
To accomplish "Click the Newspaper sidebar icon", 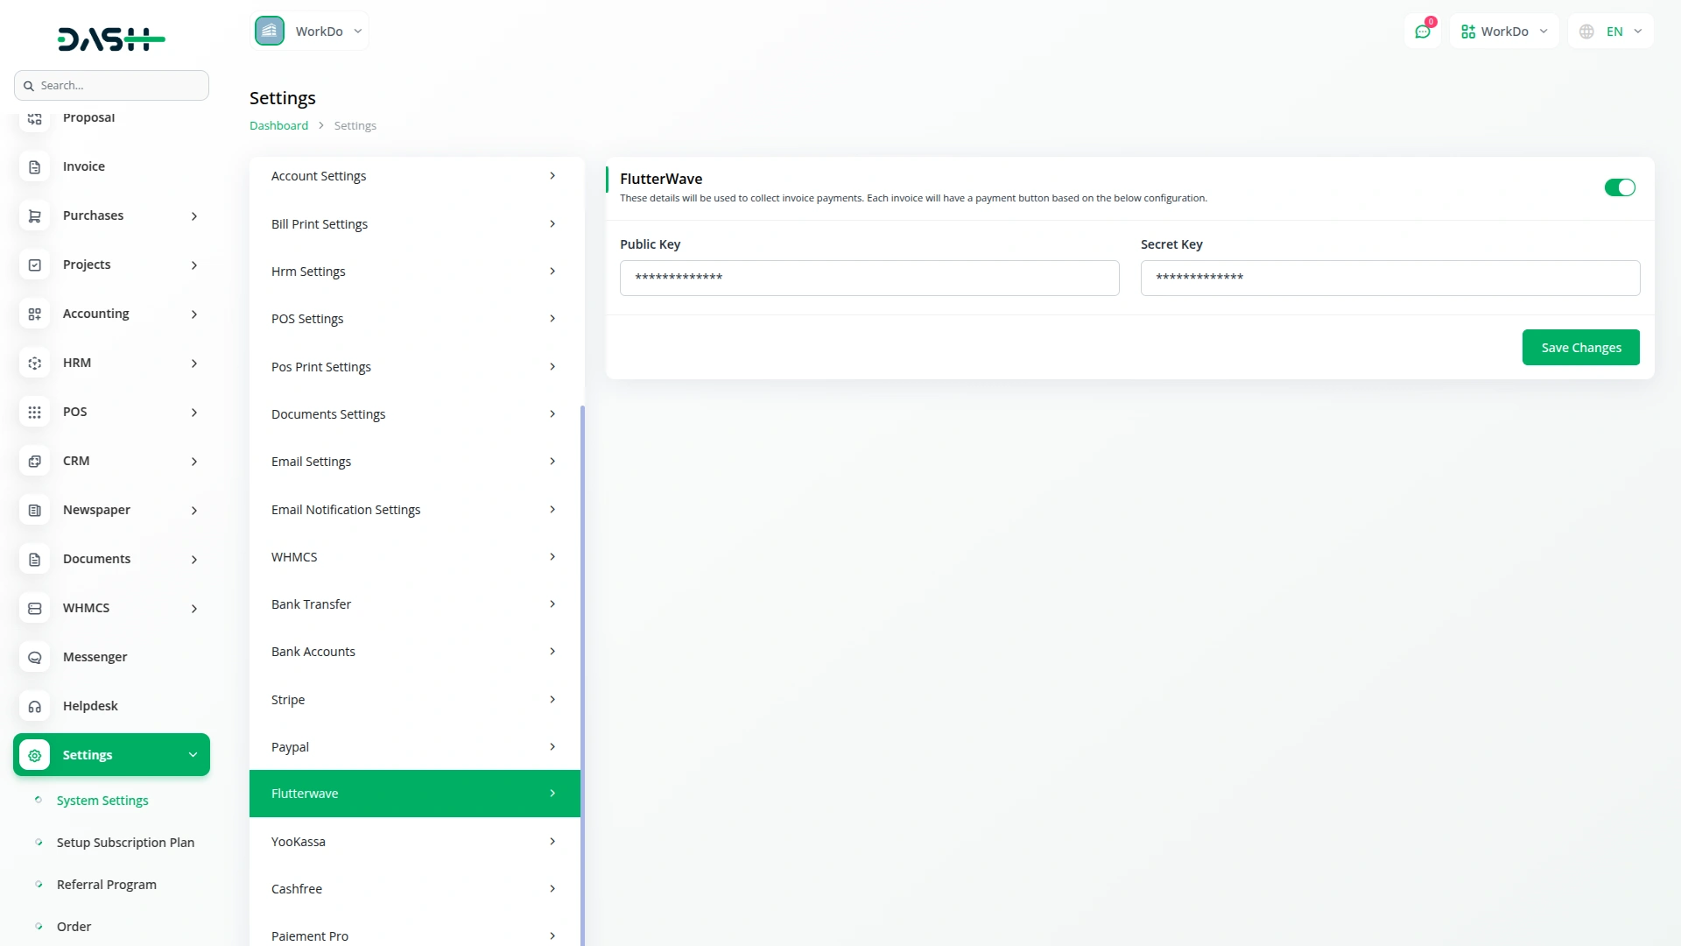I will (35, 510).
